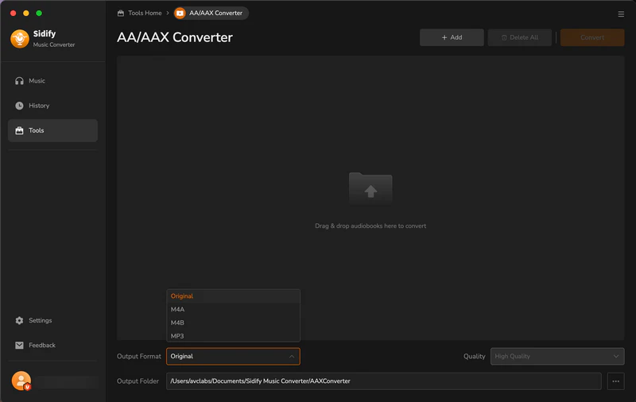Click the toolbox Tools icon
The image size is (636, 402).
(x=19, y=130)
